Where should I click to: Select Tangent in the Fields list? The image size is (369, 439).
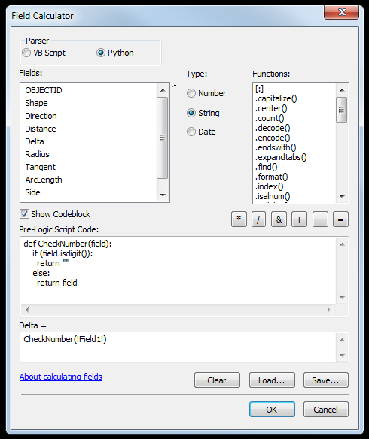(x=41, y=167)
